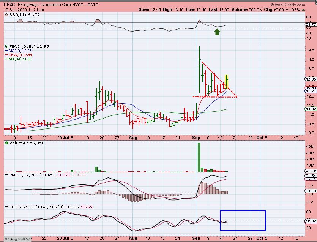The width and height of the screenshot is (317, 242).
Task: Click the 'Jul' label on the price panel axis
Action: click(66, 138)
